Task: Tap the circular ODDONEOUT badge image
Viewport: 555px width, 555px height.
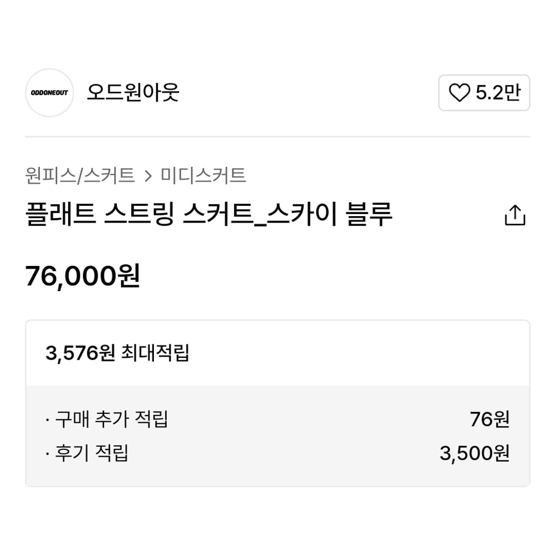Action: [x=49, y=93]
